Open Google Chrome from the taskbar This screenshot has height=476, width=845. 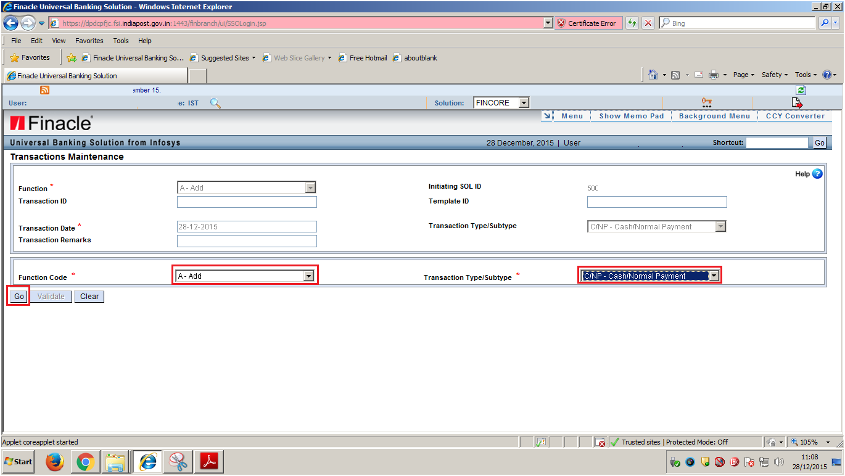pos(86,461)
